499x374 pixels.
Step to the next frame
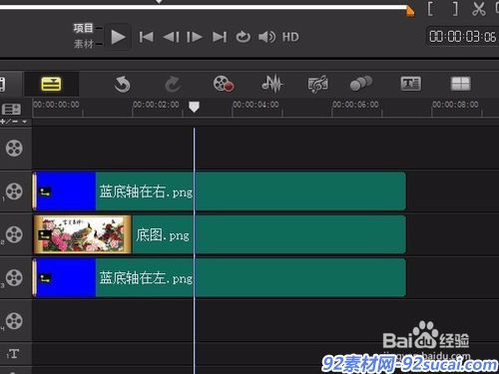click(195, 37)
